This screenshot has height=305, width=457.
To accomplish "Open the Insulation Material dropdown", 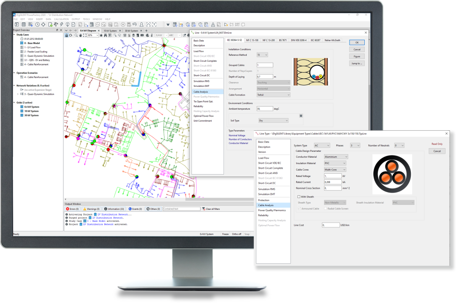I will 335,163.
